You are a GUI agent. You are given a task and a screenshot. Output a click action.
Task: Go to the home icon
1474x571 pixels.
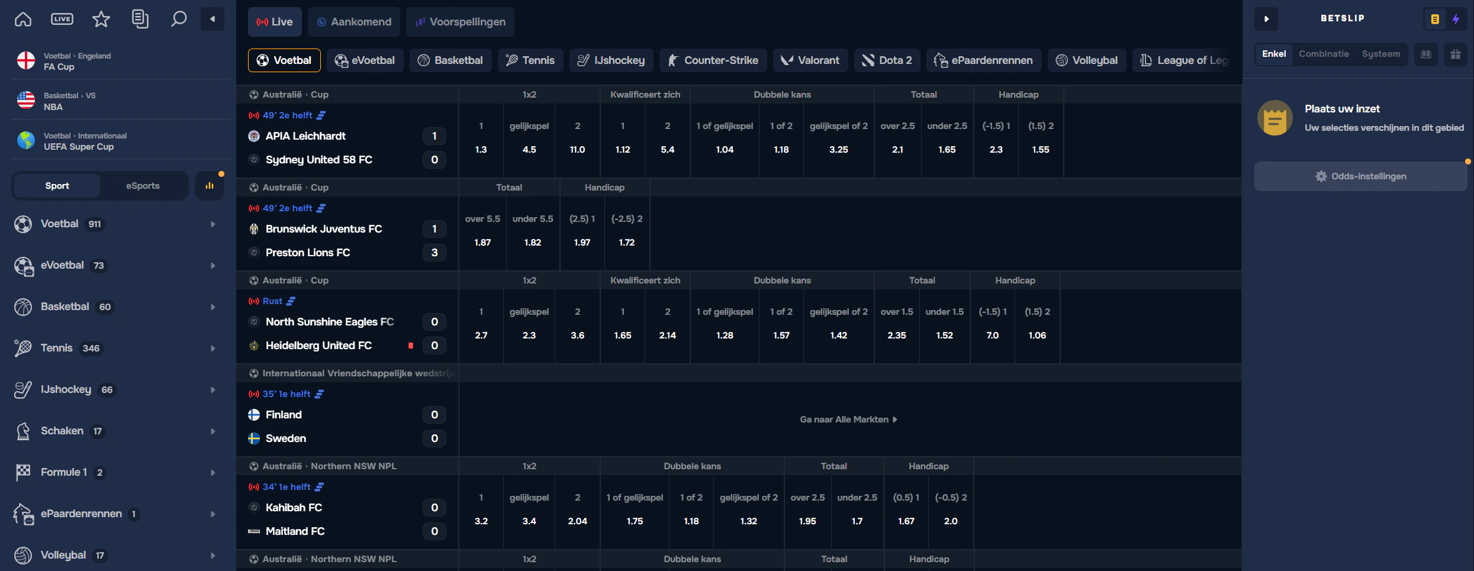click(23, 19)
